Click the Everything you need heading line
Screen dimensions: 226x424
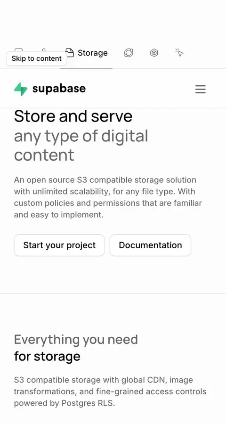click(x=76, y=339)
